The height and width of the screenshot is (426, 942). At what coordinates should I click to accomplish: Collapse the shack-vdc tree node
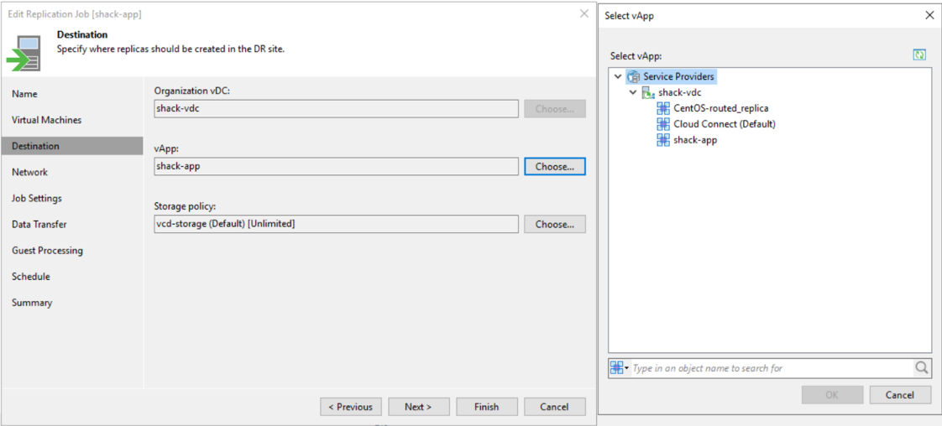[x=633, y=93]
